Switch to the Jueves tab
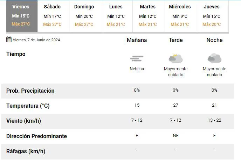The height and width of the screenshot is (163, 241). coord(212,16)
